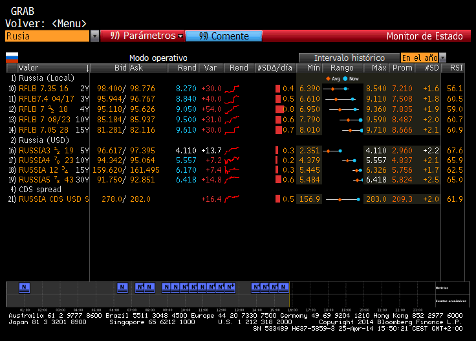Click the Prom column header
This screenshot has width=476, height=341.
(402, 68)
